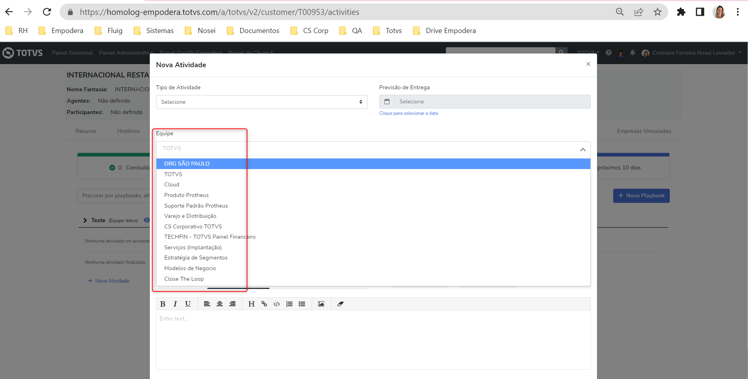
Task: Open the Drive Empodera bookmark folder
Action: (x=445, y=31)
